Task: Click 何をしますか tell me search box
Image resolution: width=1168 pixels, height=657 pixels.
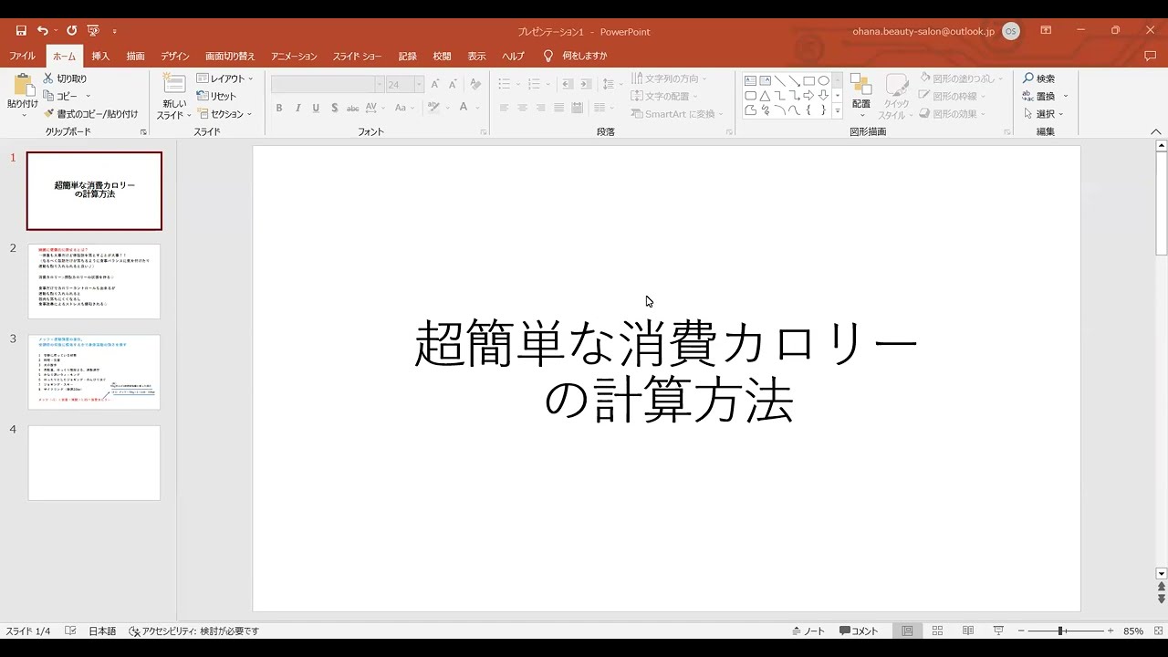Action: (x=576, y=56)
